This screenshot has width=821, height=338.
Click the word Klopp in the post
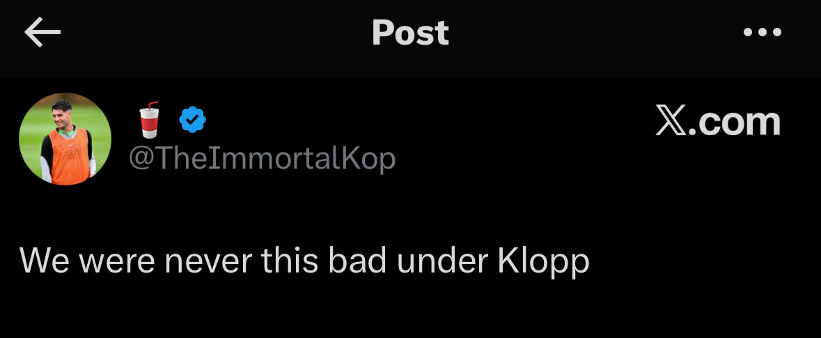point(543,261)
